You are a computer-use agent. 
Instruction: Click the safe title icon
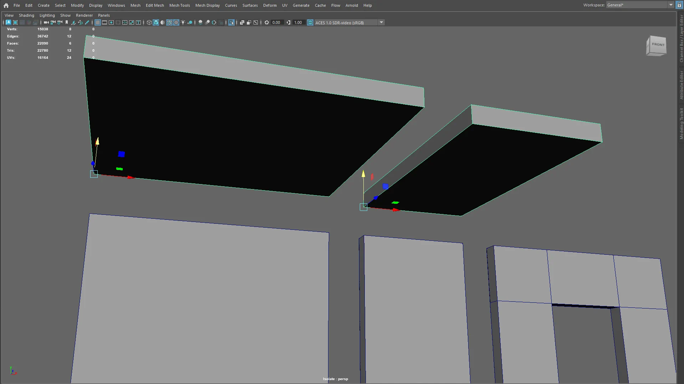coord(138,22)
